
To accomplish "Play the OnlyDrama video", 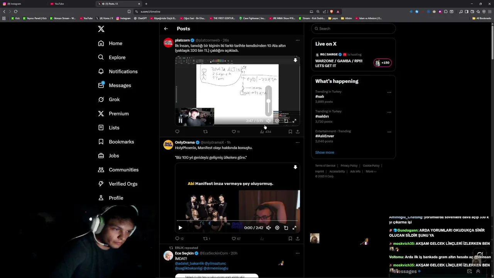I will point(180,228).
